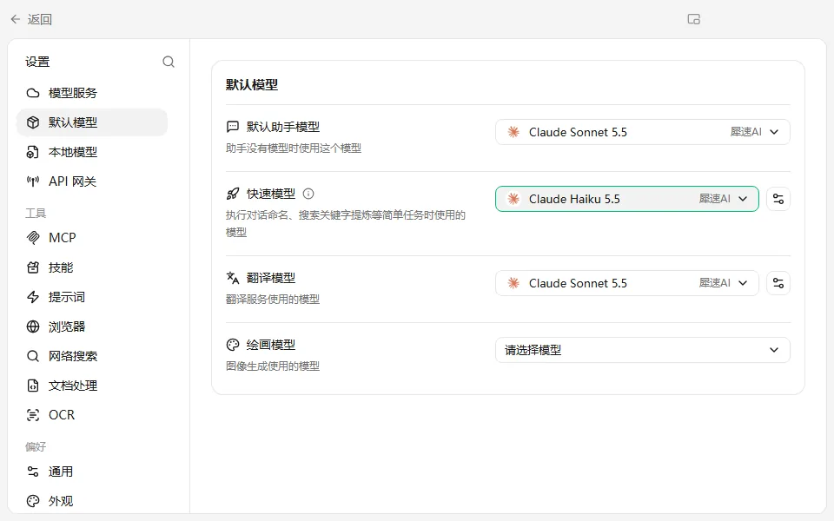
Task: Select the 默认模型 sidebar entry
Action: click(x=92, y=122)
